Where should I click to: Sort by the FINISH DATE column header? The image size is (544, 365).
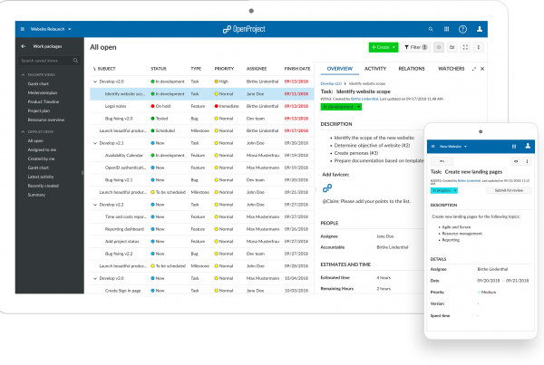[x=297, y=69]
